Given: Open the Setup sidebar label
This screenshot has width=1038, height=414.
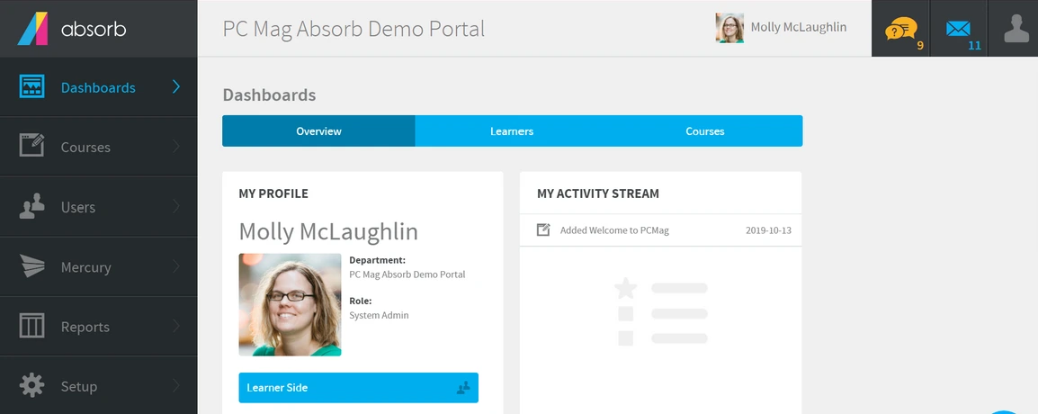Looking at the screenshot, I should (x=79, y=386).
